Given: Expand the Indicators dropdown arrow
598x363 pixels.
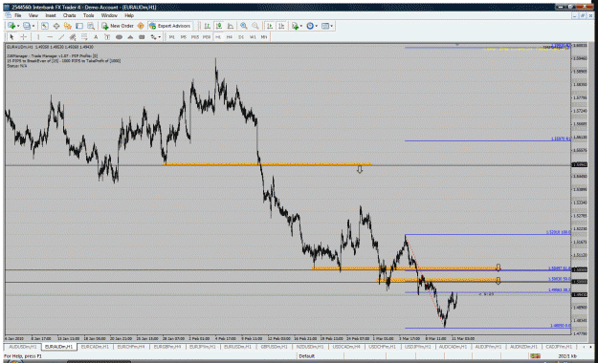Looking at the screenshot, I should 300,26.
